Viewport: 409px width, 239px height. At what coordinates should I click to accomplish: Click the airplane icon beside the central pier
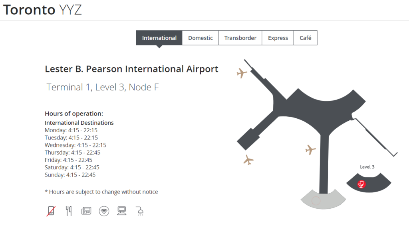(310, 150)
